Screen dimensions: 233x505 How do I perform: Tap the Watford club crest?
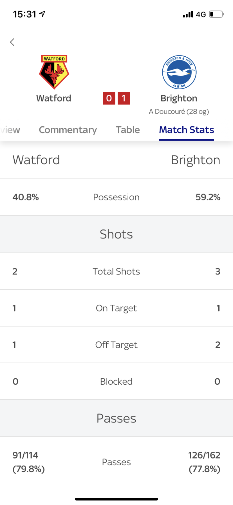(54, 72)
